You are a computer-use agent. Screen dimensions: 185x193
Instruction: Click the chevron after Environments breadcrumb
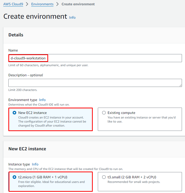(58, 4)
